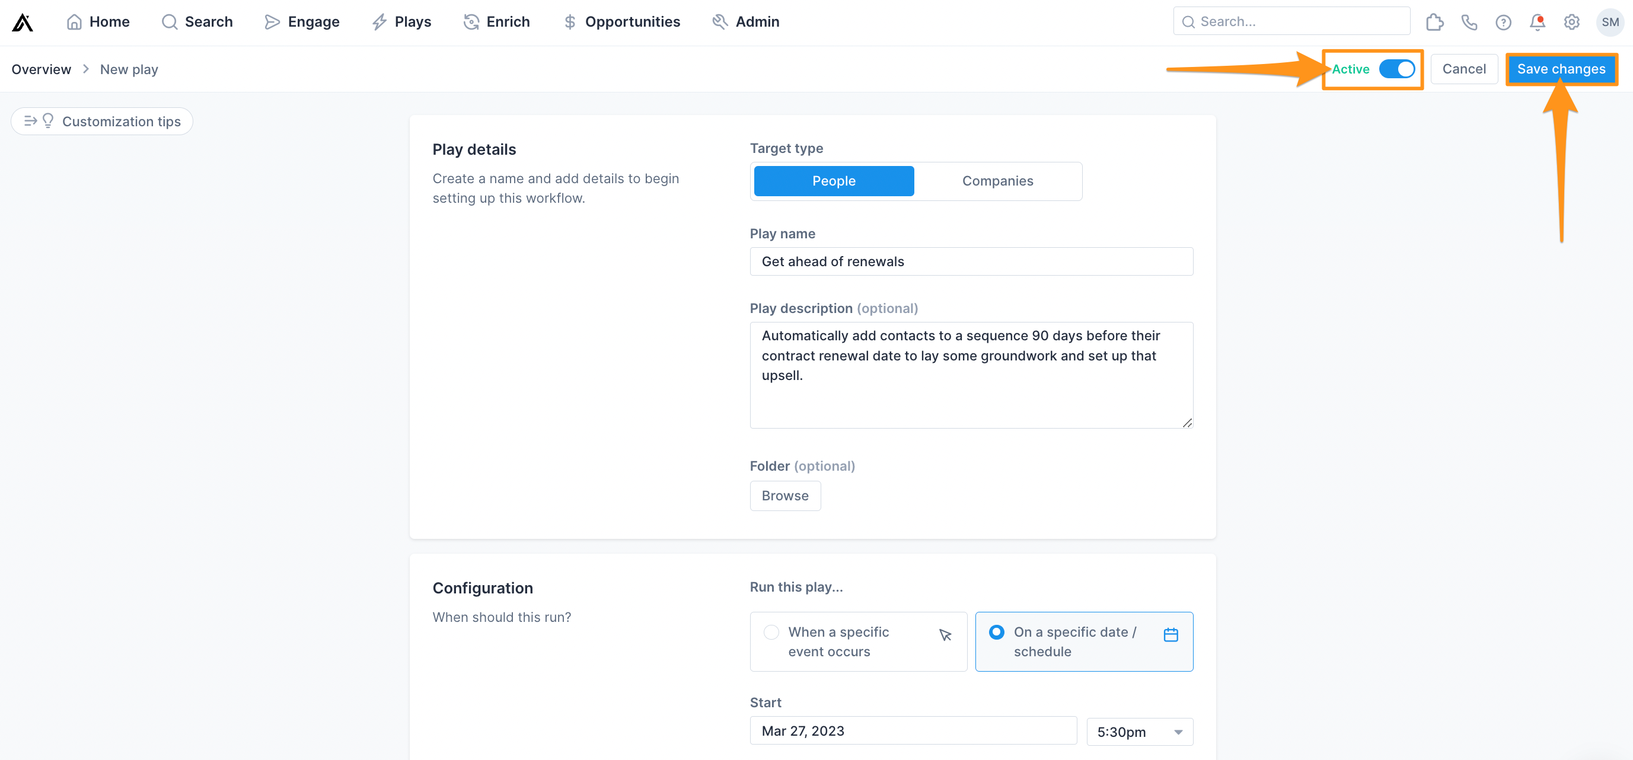The image size is (1633, 760).
Task: Browse for a folder
Action: tap(785, 496)
